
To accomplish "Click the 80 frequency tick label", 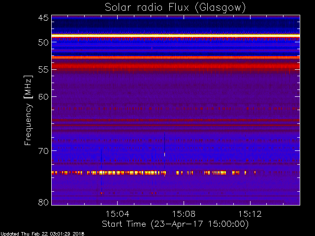I will [43, 202].
